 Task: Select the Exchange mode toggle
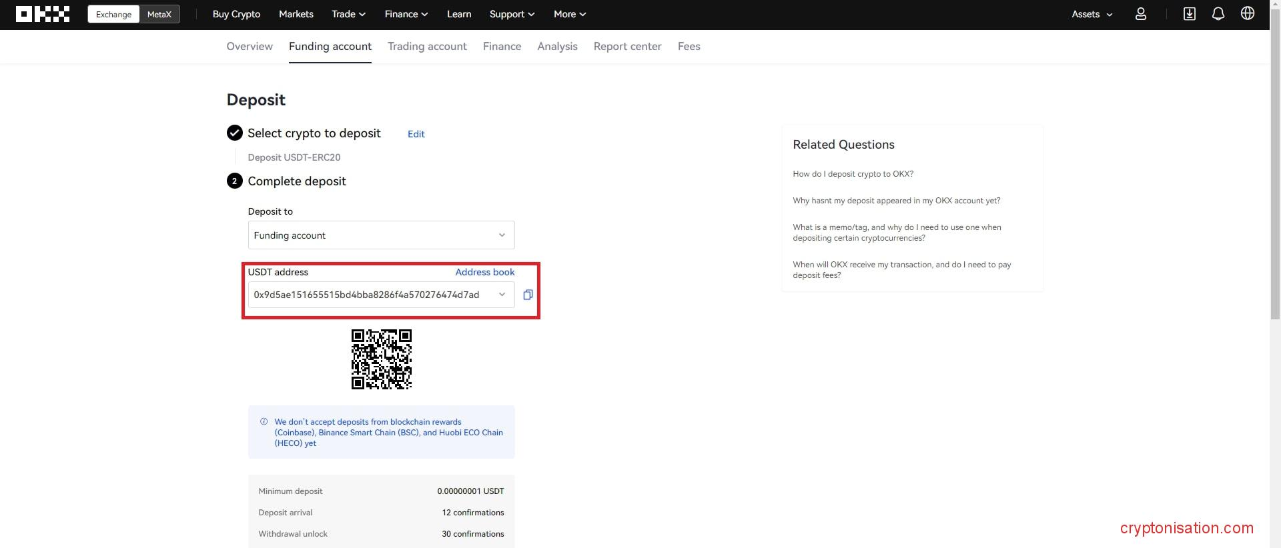click(x=113, y=14)
